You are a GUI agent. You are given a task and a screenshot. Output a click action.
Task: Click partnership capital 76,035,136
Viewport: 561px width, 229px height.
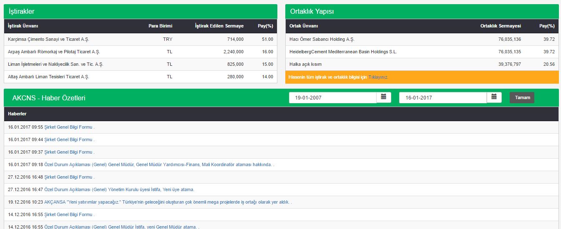509,39
